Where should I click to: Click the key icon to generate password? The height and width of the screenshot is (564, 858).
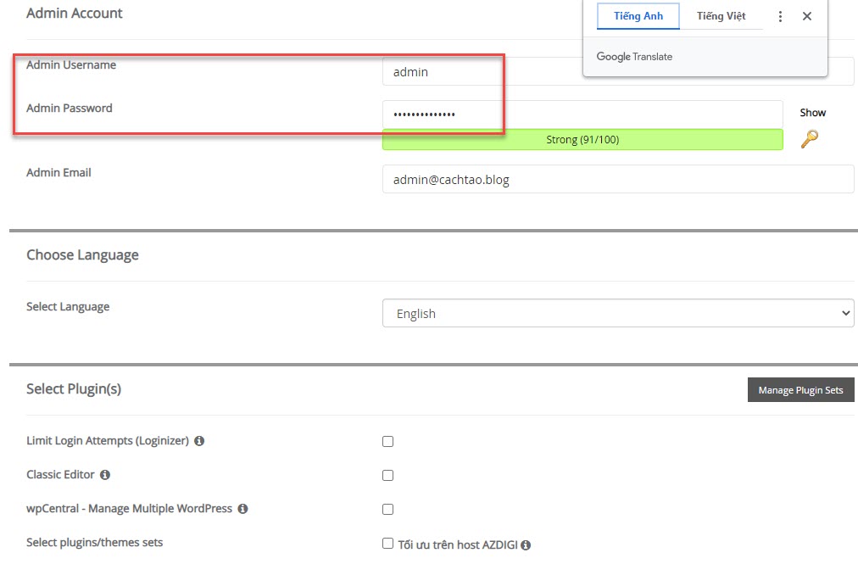click(810, 138)
